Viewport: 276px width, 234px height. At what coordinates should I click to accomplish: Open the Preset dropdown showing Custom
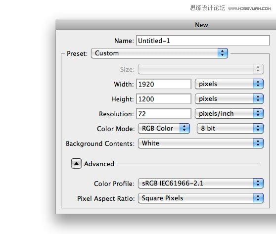(x=159, y=53)
